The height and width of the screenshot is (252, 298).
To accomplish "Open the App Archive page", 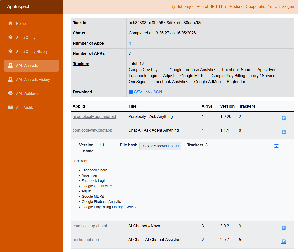I will [x=31, y=108].
